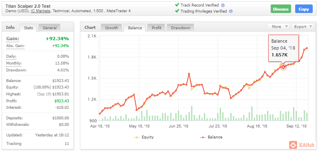The height and width of the screenshot is (151, 318).
Task: Switch to the Growth chart tab
Action: [x=111, y=28]
